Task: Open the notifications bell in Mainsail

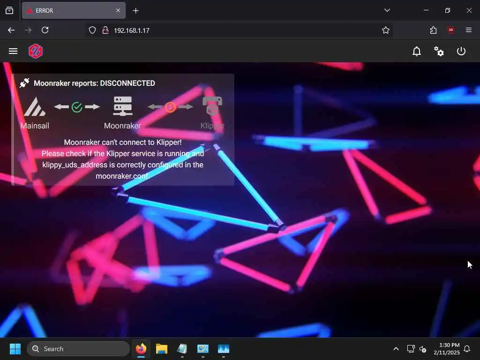Action: (x=417, y=51)
